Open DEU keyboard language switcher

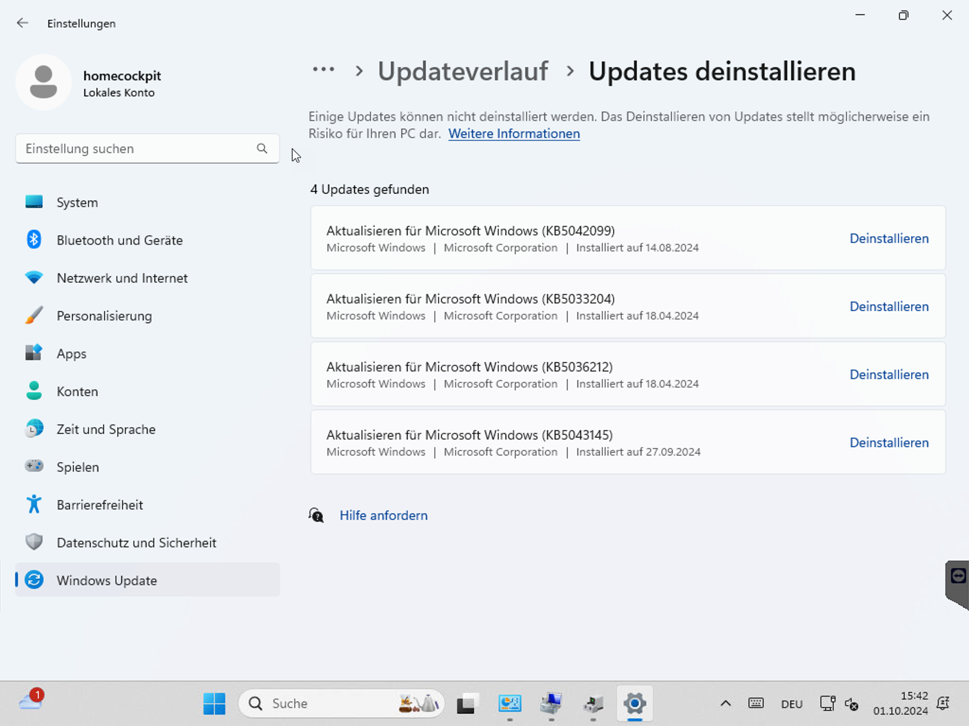791,704
